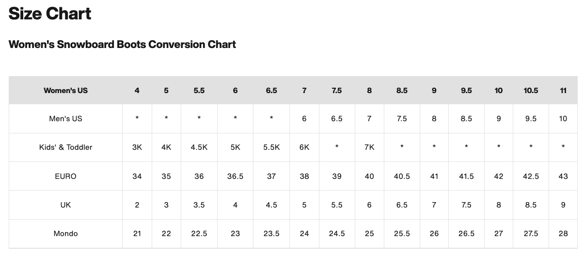Click the UK row label

click(x=65, y=205)
